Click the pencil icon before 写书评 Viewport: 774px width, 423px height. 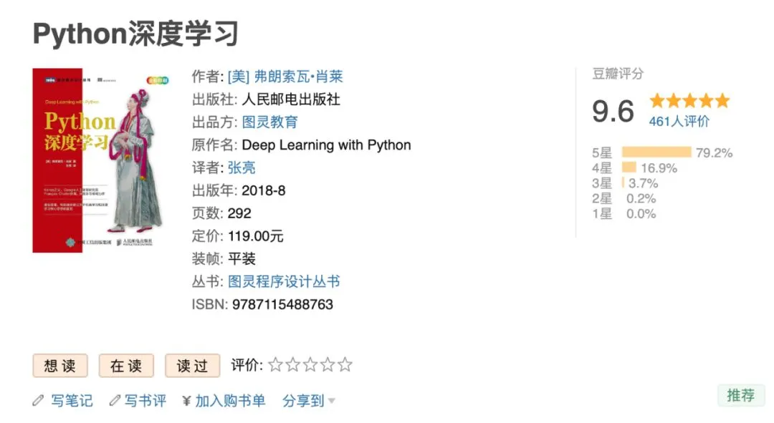point(115,400)
